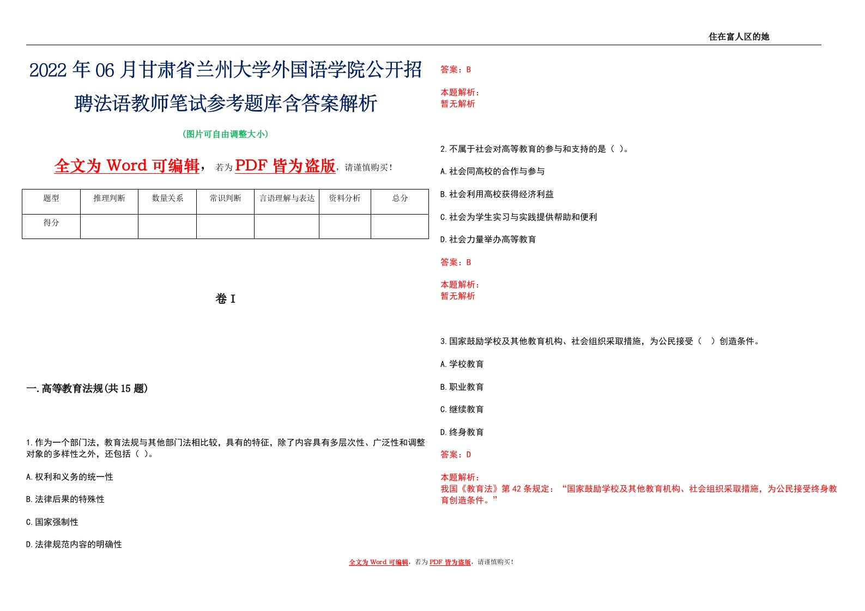Select option B.法律后果的特殊性

[x=65, y=499]
